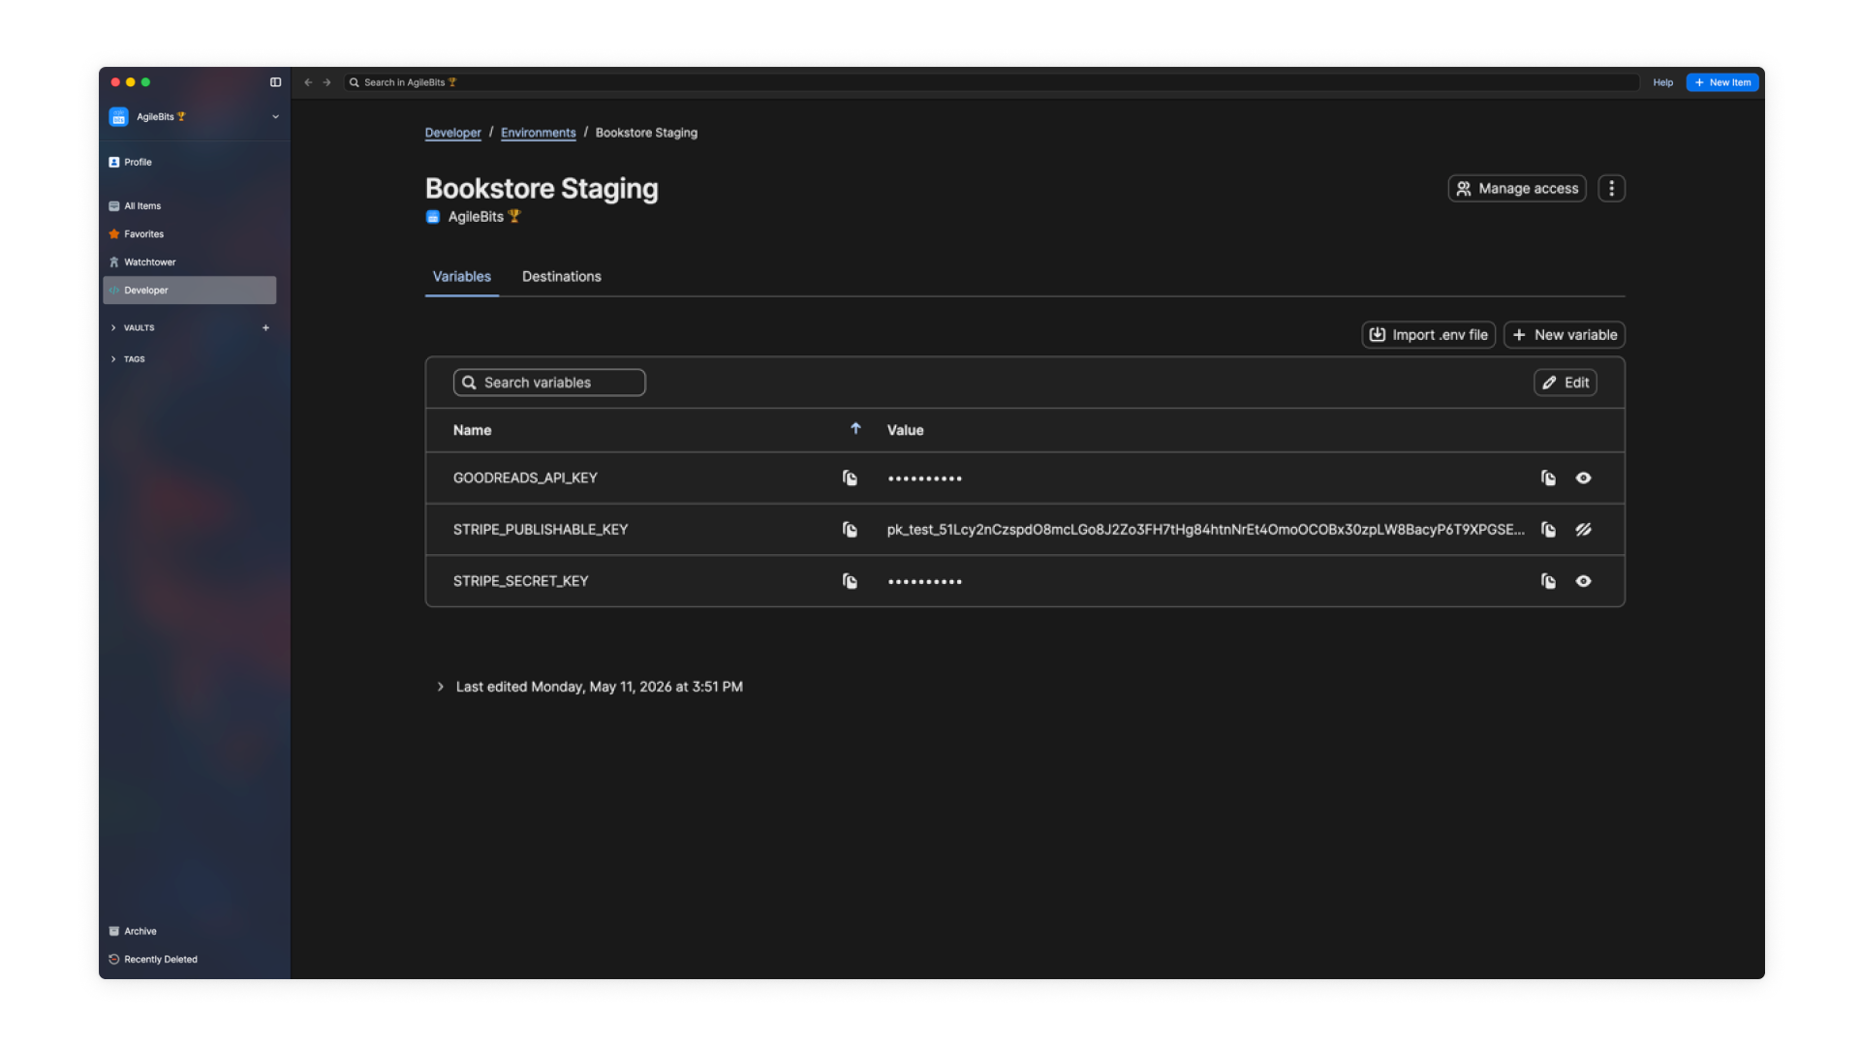Viewport: 1860px width, 1046px height.
Task: Copy the GOODREADS_API_KEY variable name
Action: tap(850, 478)
